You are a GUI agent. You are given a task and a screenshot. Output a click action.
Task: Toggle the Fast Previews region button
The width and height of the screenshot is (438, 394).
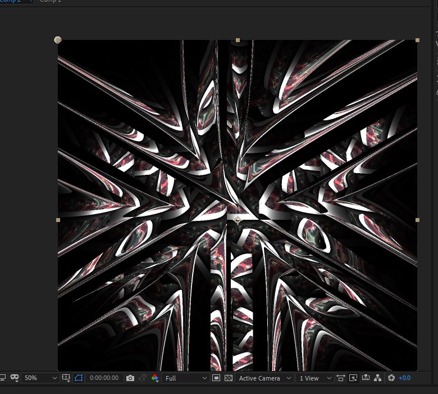pos(216,378)
